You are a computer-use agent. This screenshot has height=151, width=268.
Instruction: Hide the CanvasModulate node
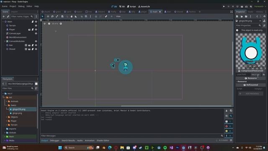(36, 41)
